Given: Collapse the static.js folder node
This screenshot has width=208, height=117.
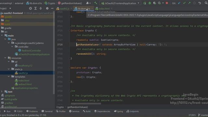Looking at the screenshot, I should 9,69.
